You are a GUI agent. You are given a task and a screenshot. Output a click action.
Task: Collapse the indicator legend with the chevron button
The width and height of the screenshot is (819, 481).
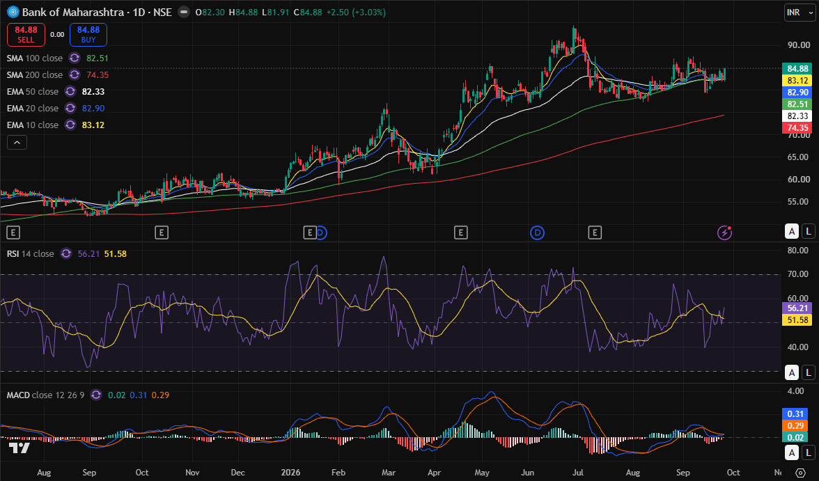17,142
